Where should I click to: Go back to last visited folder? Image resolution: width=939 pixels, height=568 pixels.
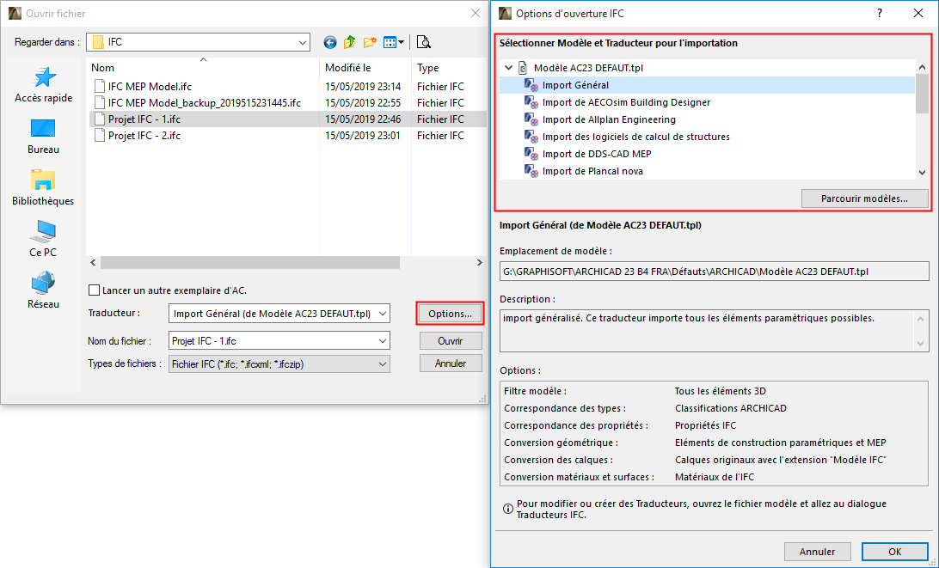click(330, 42)
